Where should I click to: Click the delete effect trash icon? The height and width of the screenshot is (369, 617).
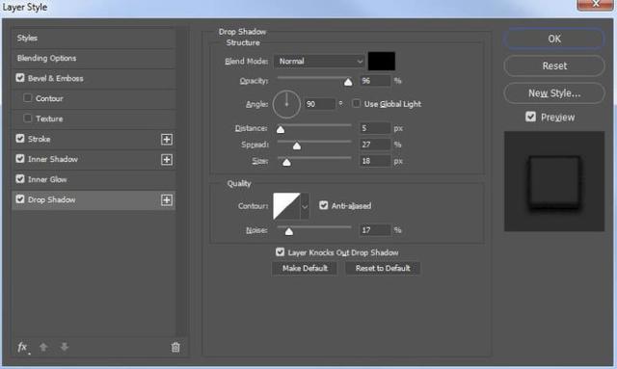(x=175, y=347)
